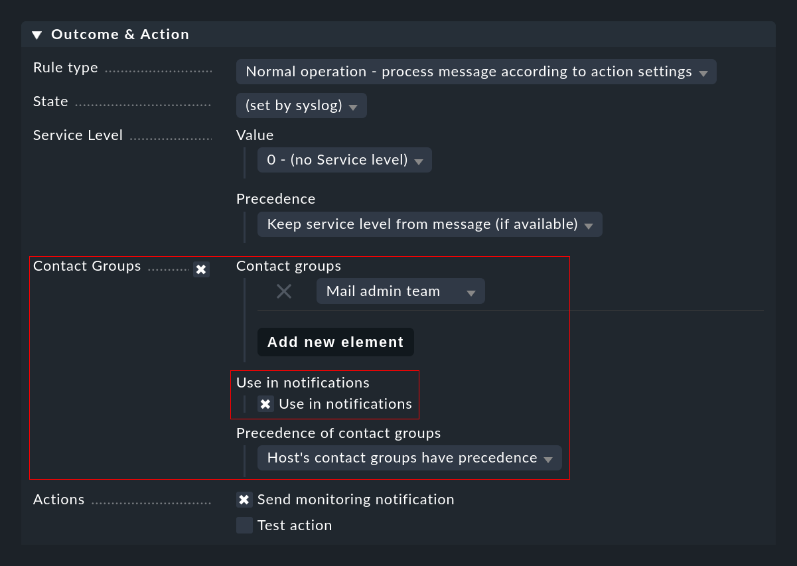797x566 pixels.
Task: Click the Precedence dropdown arrow icon
Action: pos(589,224)
